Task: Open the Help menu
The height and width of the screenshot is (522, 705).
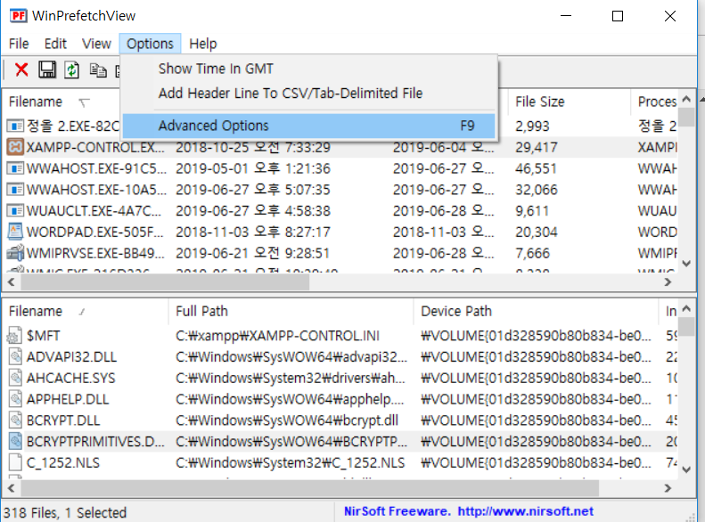Action: (203, 44)
